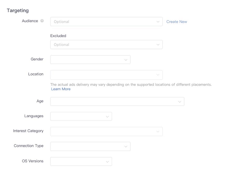
Task: Click the Interest Category chevron arrow
Action: (x=158, y=132)
